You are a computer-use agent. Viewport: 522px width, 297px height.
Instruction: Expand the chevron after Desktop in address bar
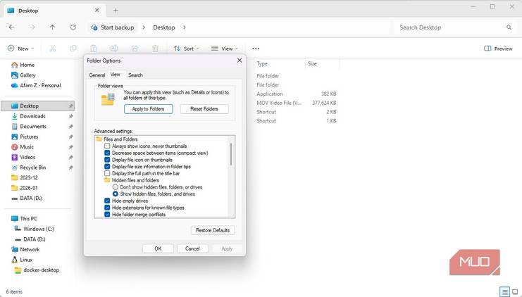coord(184,27)
